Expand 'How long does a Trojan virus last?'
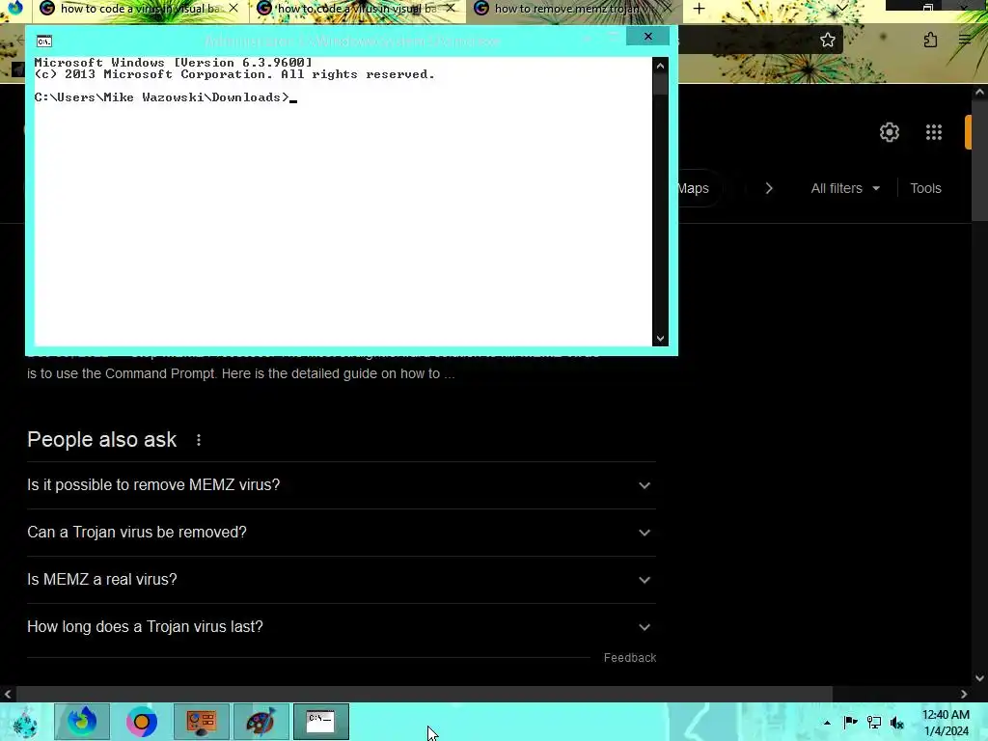 pyautogui.click(x=342, y=627)
